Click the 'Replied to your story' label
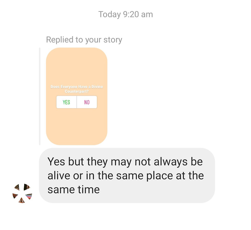The width and height of the screenshot is (251, 230). [84, 40]
